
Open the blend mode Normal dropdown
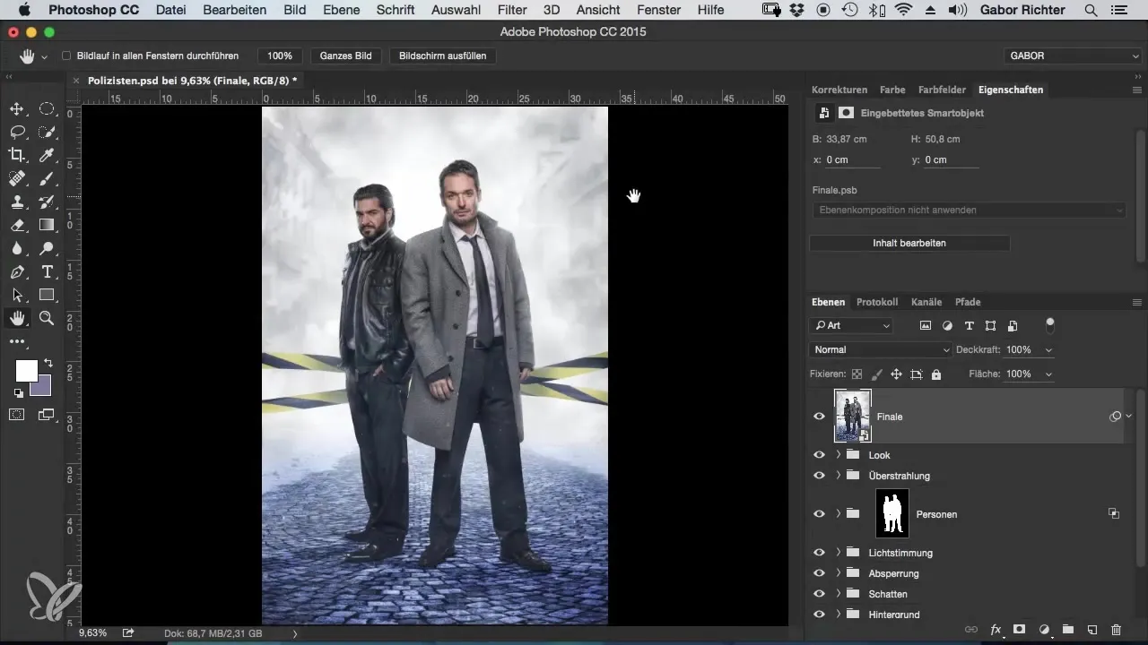coord(880,349)
